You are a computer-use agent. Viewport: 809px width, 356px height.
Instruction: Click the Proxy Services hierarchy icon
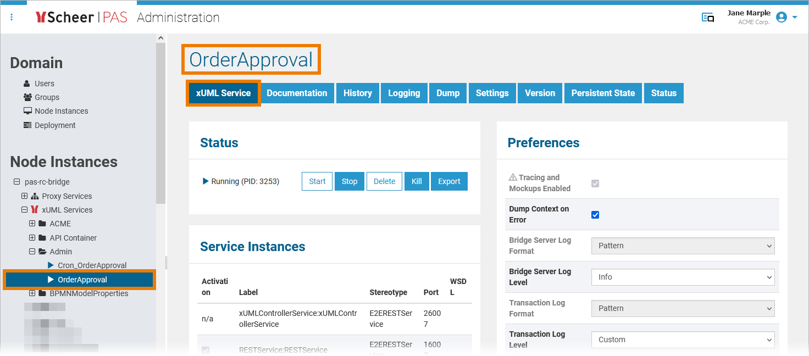(x=35, y=196)
